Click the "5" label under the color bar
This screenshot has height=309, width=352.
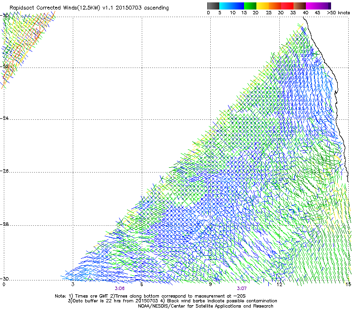(220, 13)
